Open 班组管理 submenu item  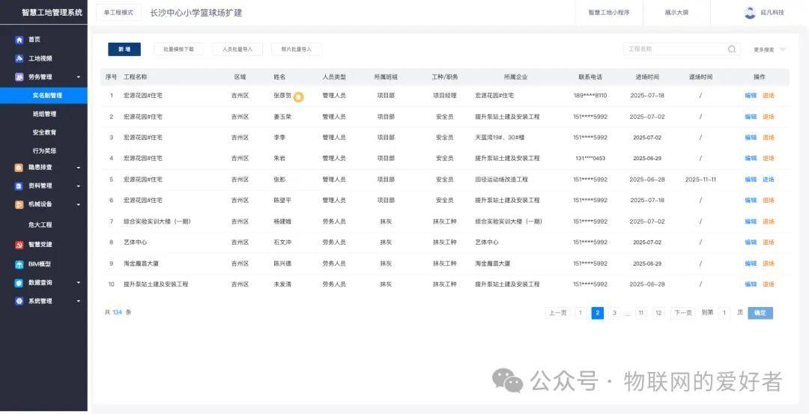[44, 114]
